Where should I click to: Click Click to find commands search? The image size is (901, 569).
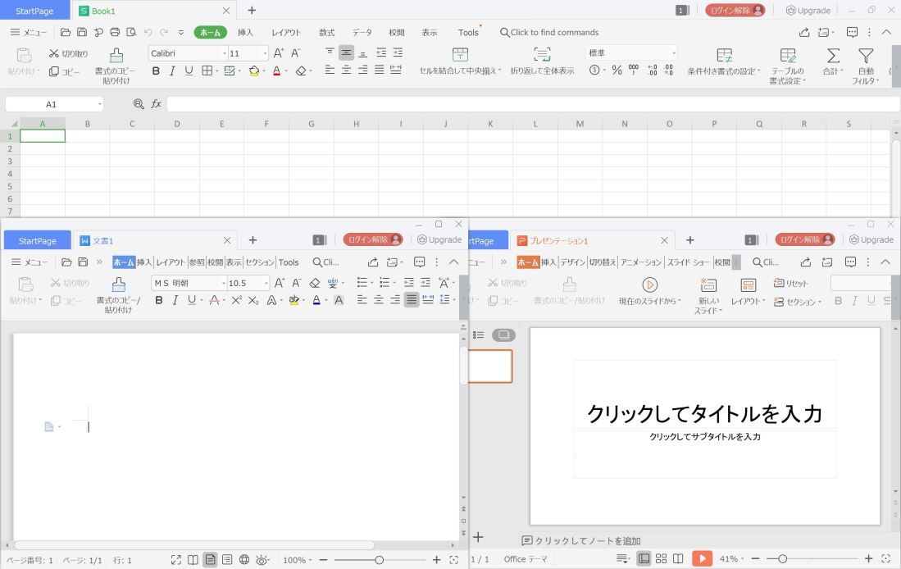coord(549,33)
